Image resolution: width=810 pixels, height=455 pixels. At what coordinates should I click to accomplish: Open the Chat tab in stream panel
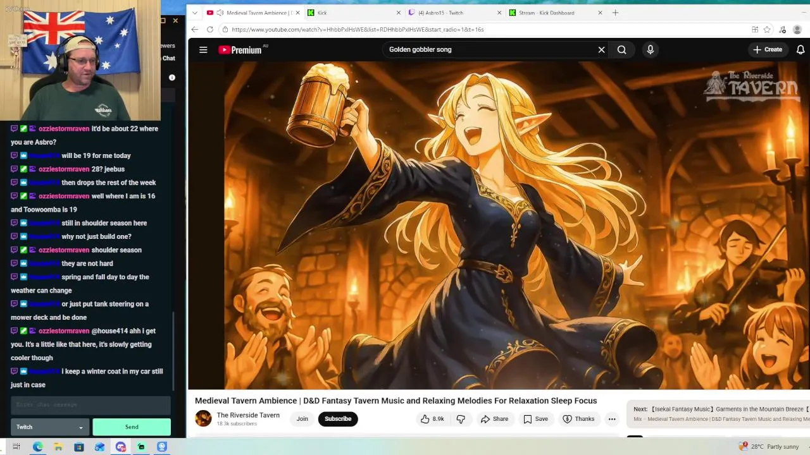(169, 58)
